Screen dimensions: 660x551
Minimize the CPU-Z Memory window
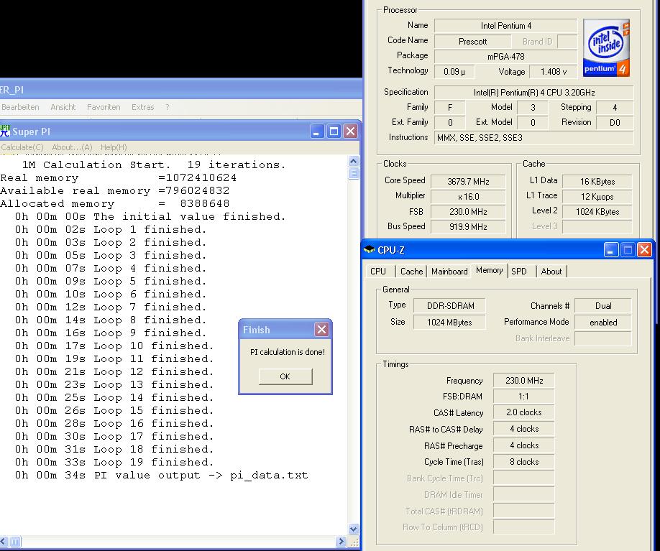(610, 250)
